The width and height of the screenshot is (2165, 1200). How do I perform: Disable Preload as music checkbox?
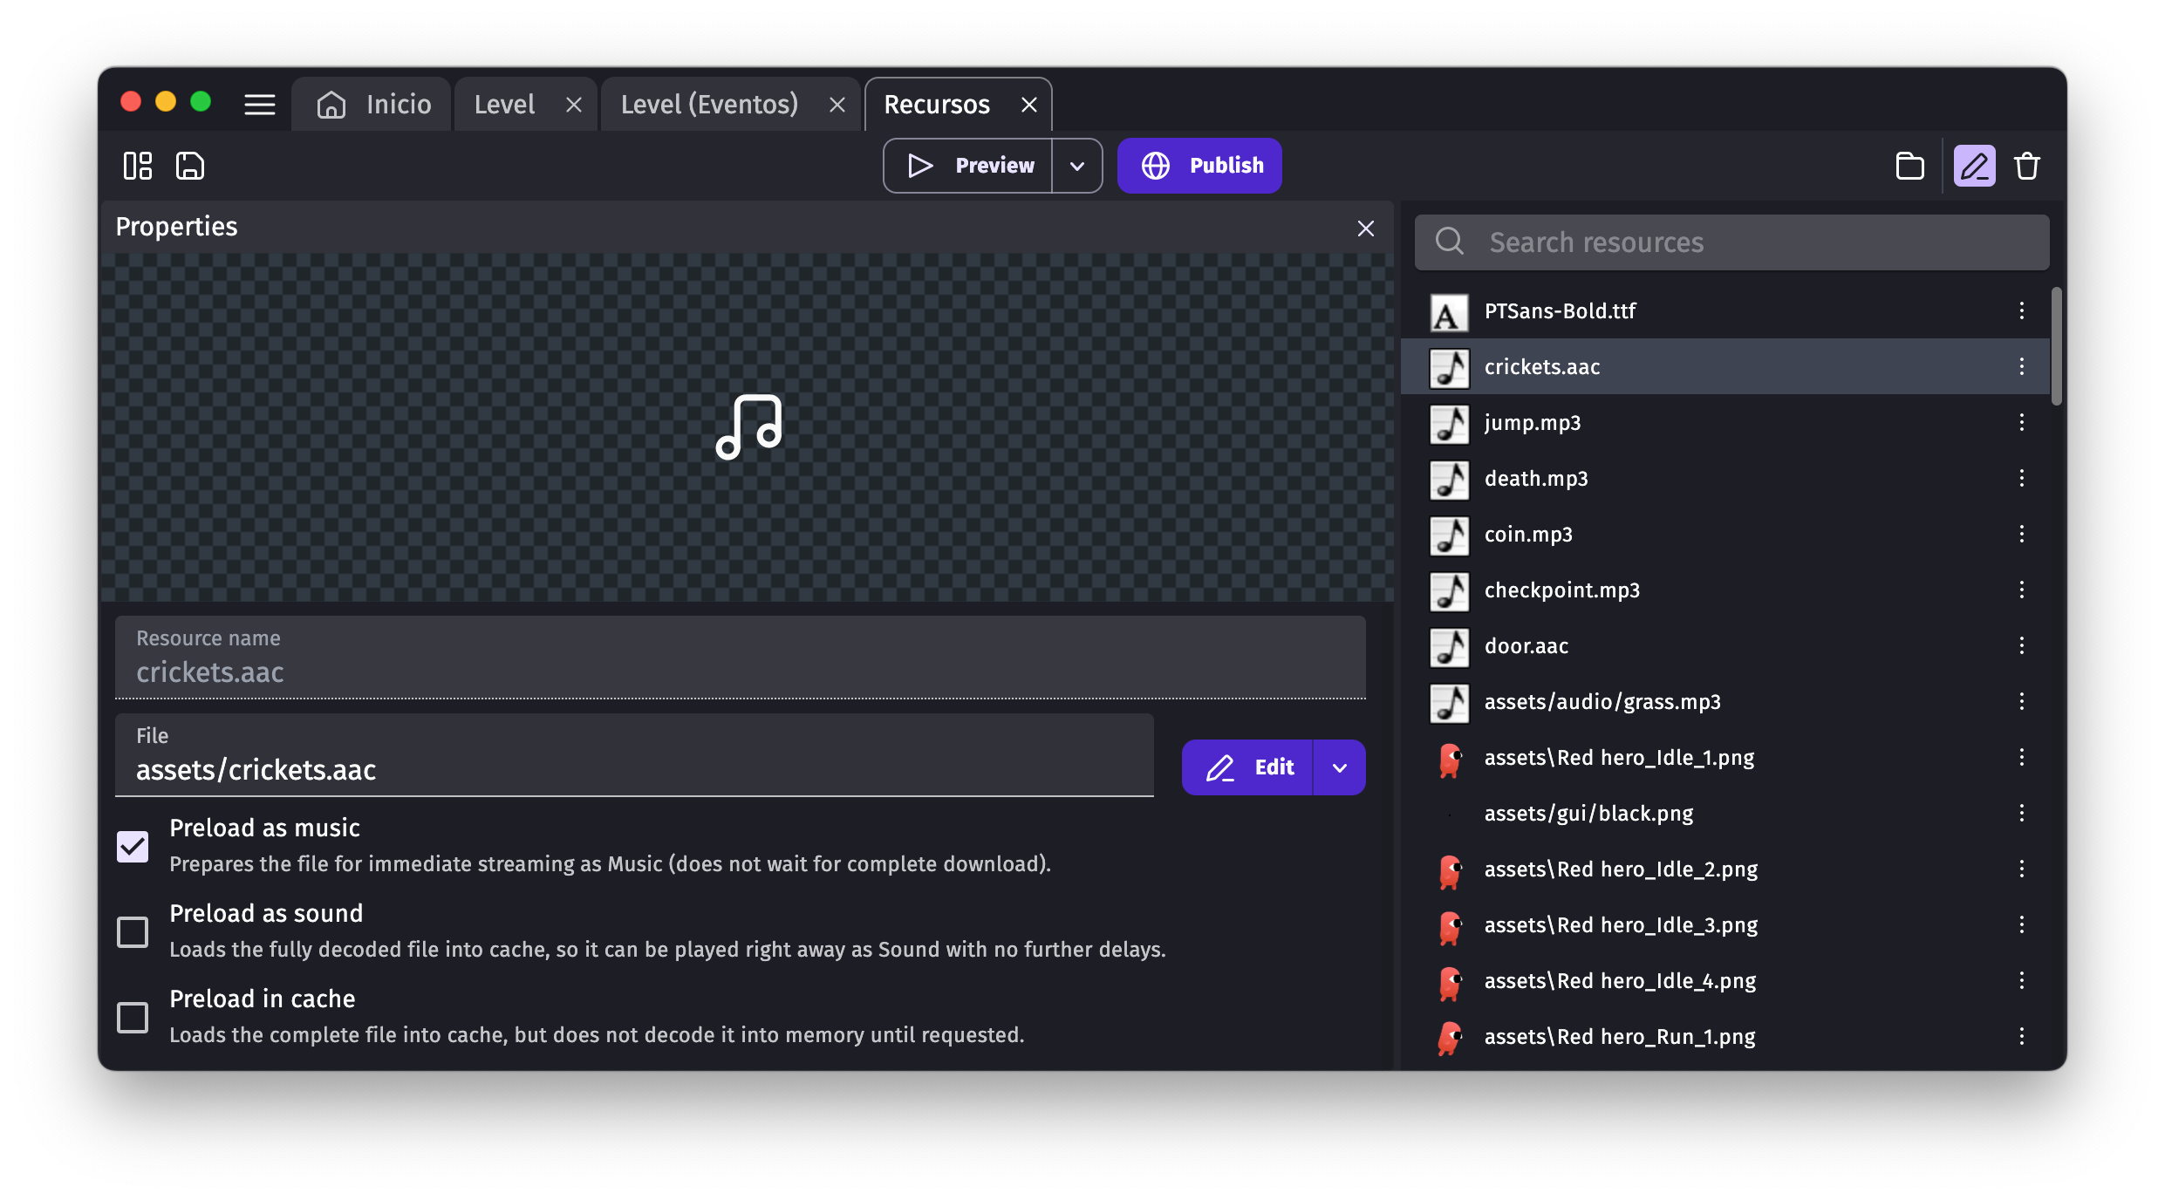(x=133, y=845)
